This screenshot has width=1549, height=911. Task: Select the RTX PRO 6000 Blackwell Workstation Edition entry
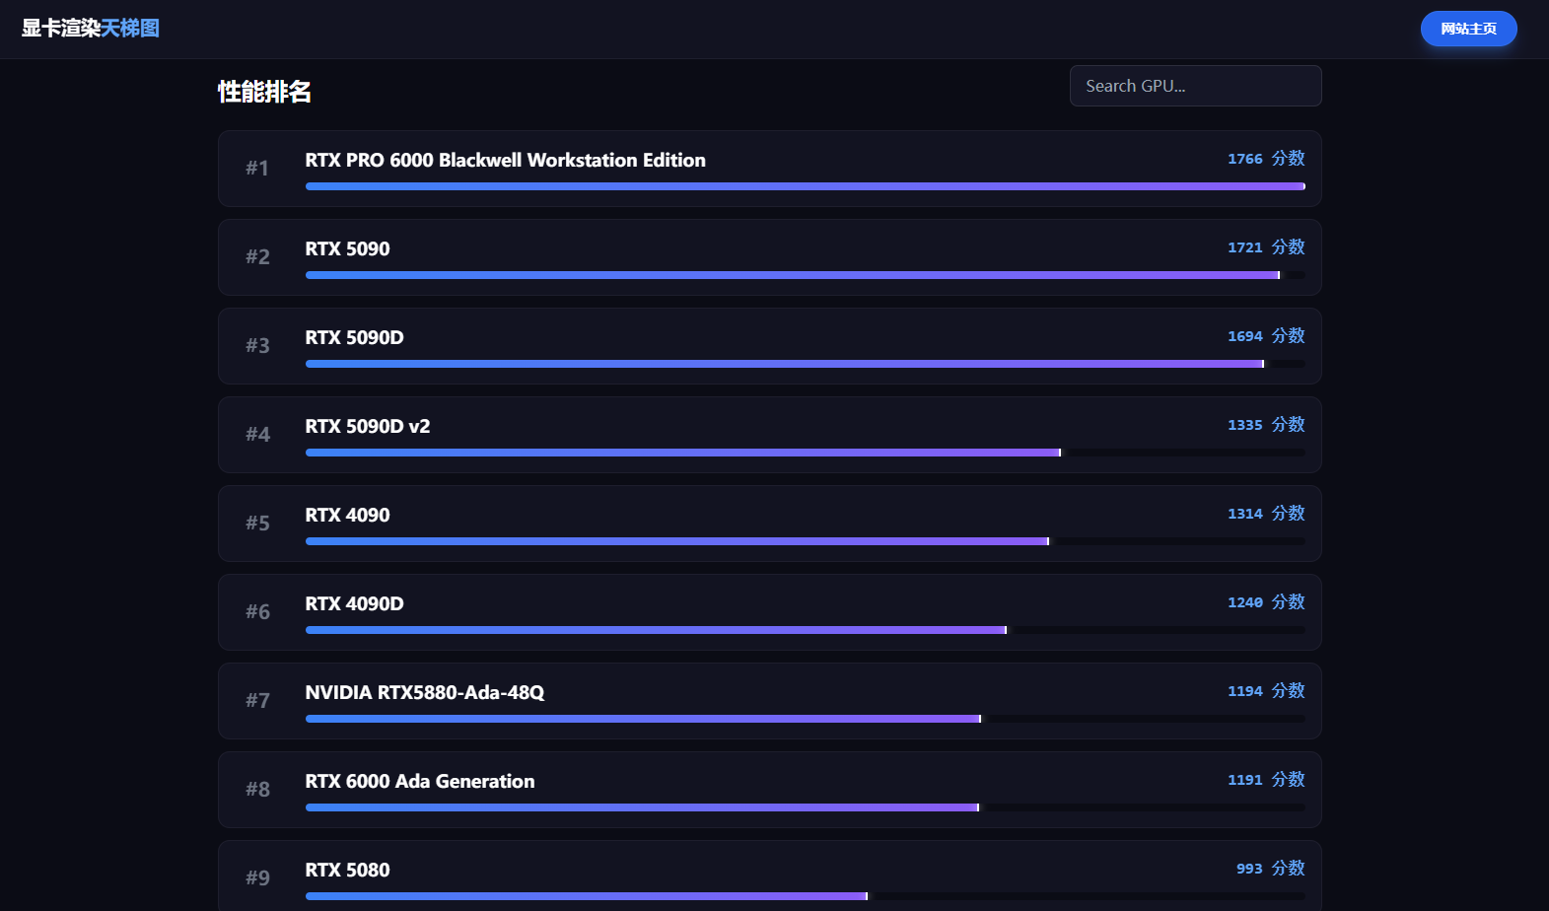click(505, 160)
